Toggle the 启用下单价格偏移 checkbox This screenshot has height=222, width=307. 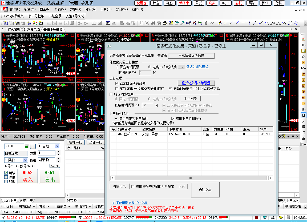[x=173, y=118]
